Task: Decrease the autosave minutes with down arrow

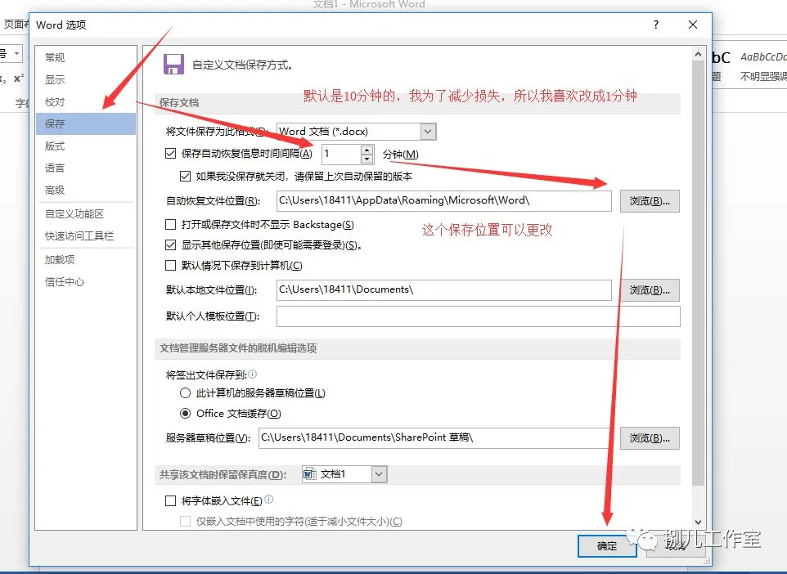Action: click(367, 159)
